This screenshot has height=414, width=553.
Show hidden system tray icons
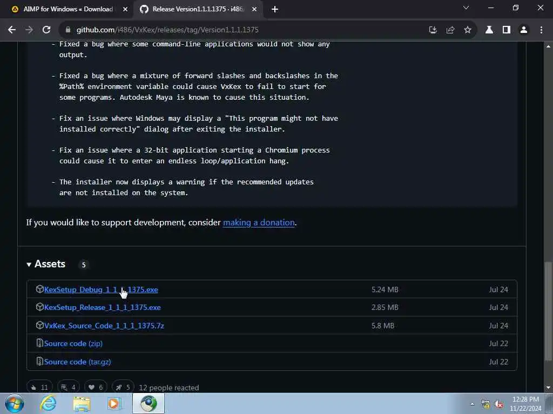point(472,404)
